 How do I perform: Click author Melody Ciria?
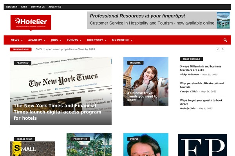188,108
